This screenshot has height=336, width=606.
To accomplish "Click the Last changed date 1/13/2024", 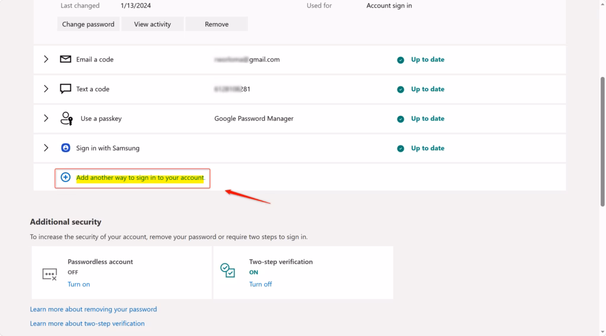I will click(136, 5).
